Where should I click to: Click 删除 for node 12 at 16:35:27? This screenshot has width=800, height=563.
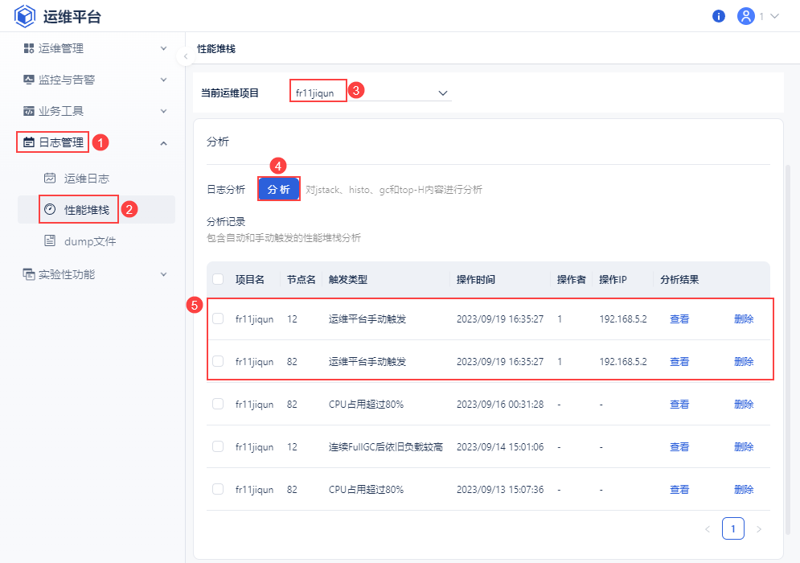744,319
